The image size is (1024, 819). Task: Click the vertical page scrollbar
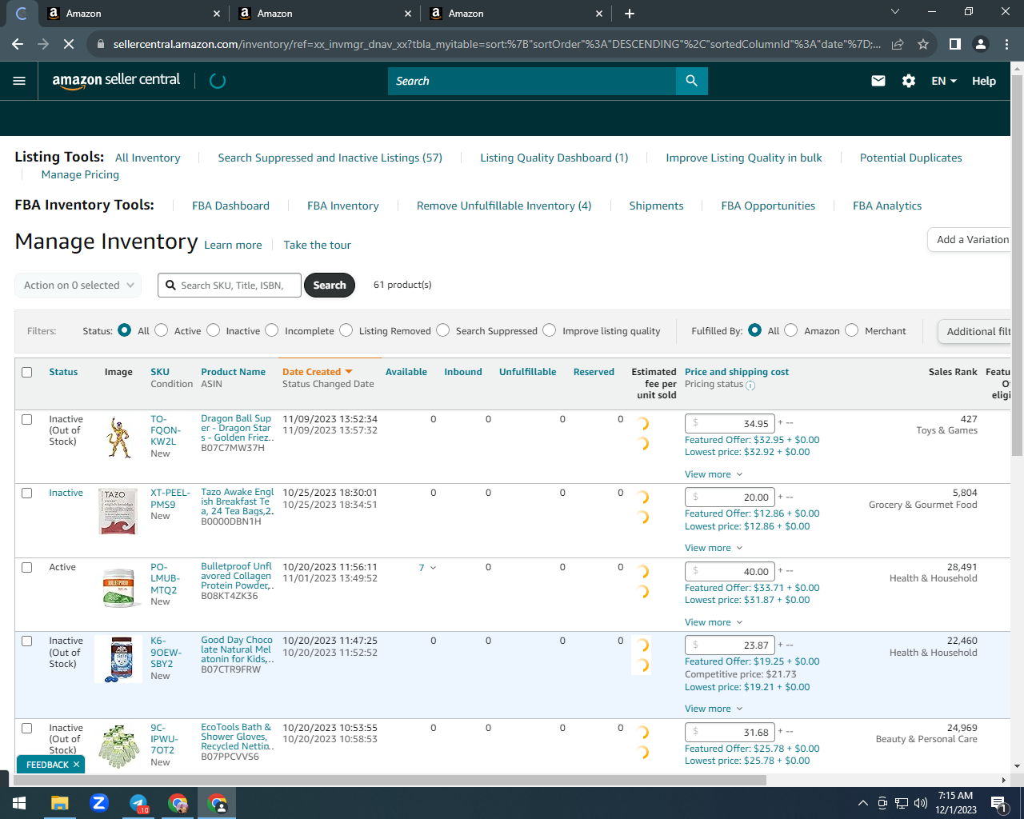point(1018,264)
